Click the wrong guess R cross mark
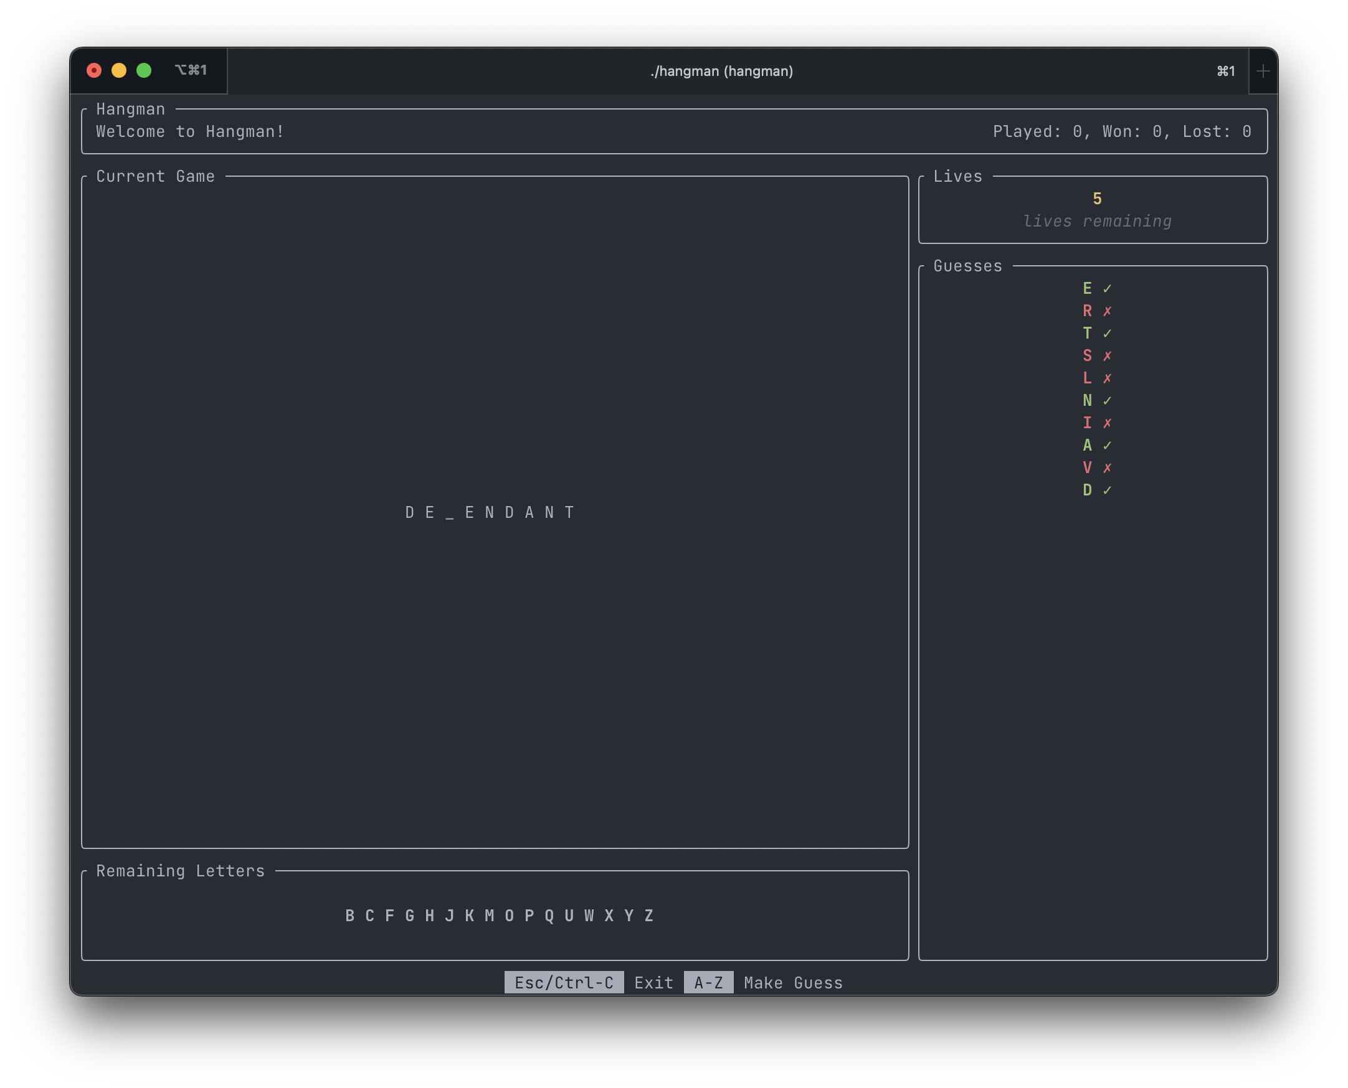 tap(1108, 311)
